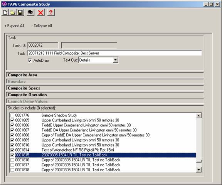
Task: Click the run/print toolbar icon
Action: click(x=30, y=12)
